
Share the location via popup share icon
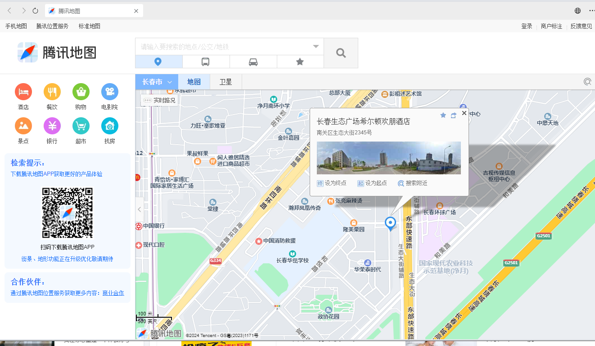(x=454, y=115)
